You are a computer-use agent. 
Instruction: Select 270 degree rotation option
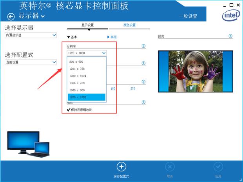pyautogui.click(x=132, y=88)
